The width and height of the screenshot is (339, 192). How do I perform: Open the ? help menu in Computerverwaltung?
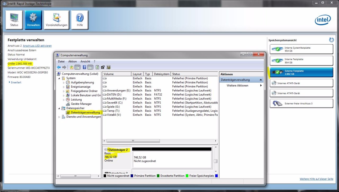point(95,62)
